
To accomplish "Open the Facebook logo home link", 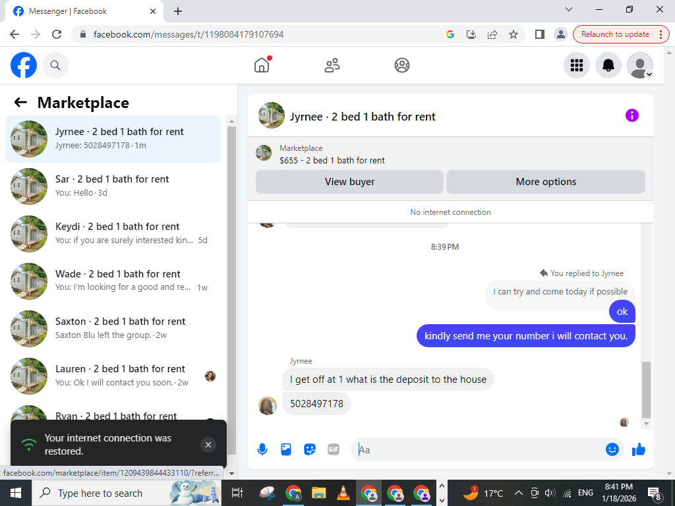I will [x=24, y=65].
